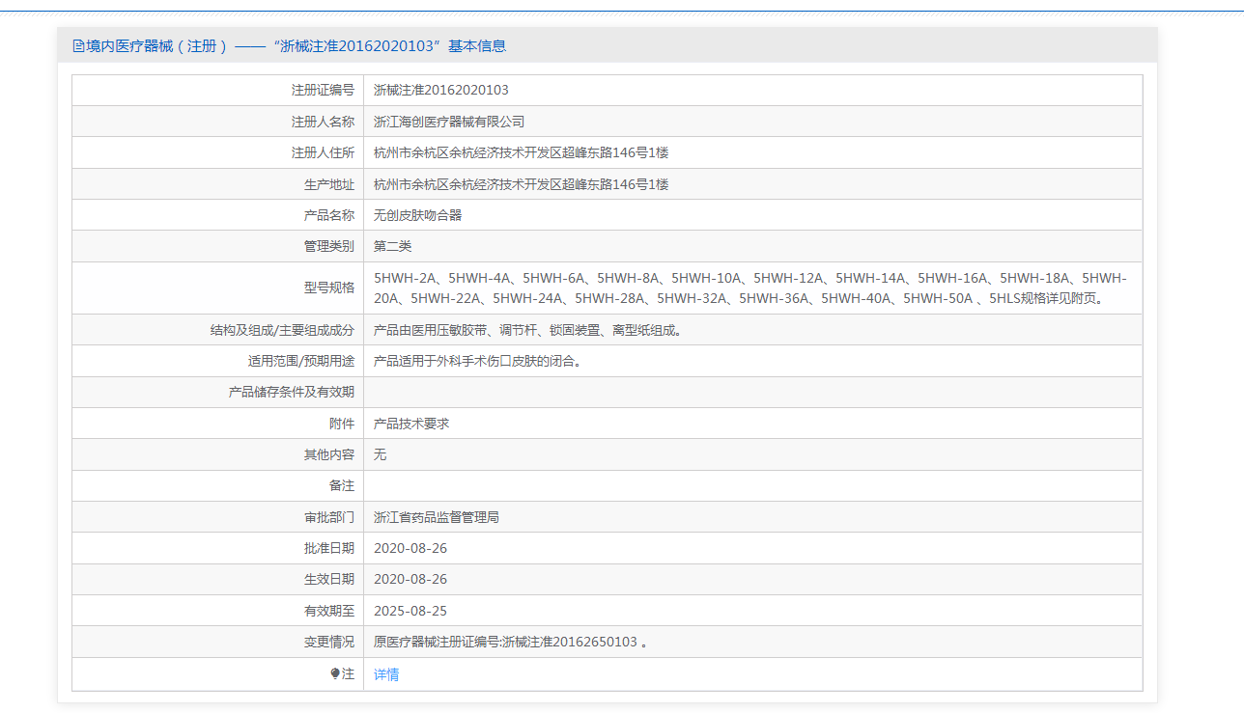
Task: Click the document icon before 境内医疗器械 title
Action: [78, 45]
